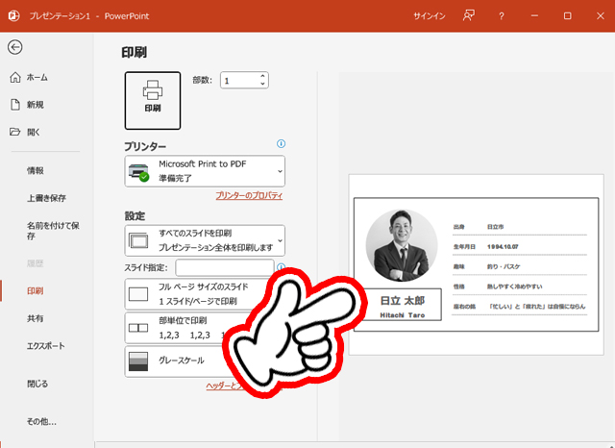615x448 pixels.
Task: Select エクスポート in the sidebar
Action: pyautogui.click(x=46, y=345)
